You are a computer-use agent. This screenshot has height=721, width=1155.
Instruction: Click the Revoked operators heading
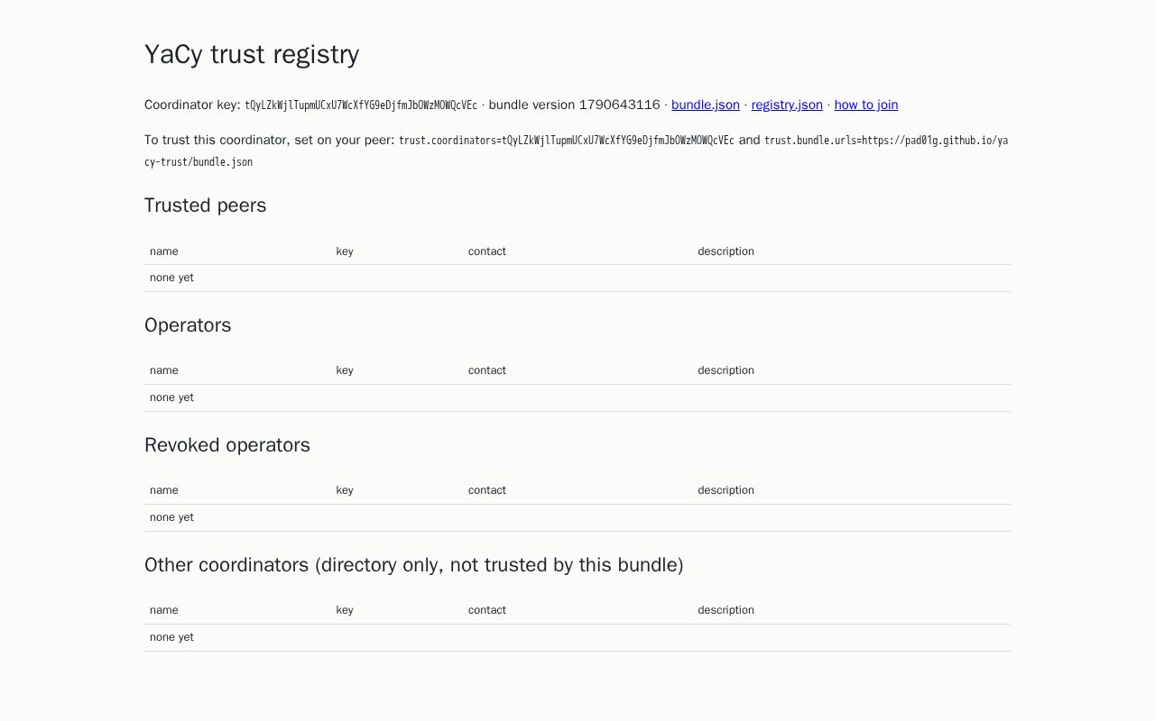click(227, 445)
